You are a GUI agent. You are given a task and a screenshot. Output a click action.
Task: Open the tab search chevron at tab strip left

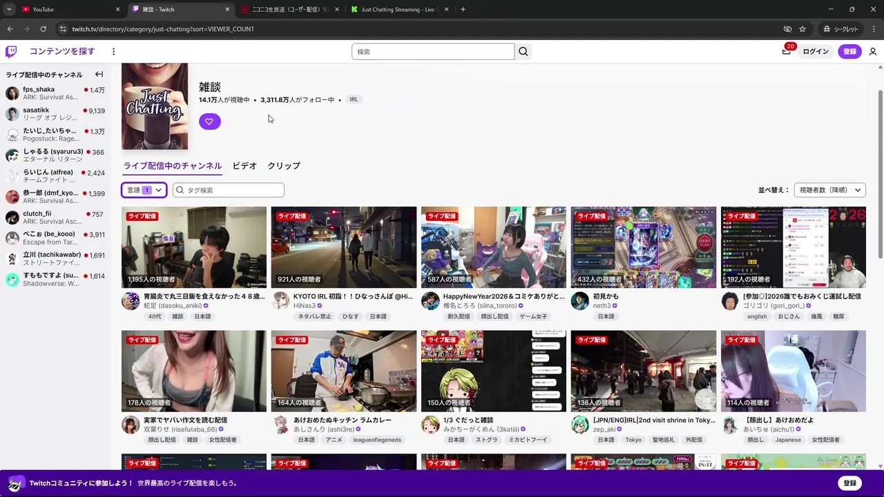[x=9, y=9]
